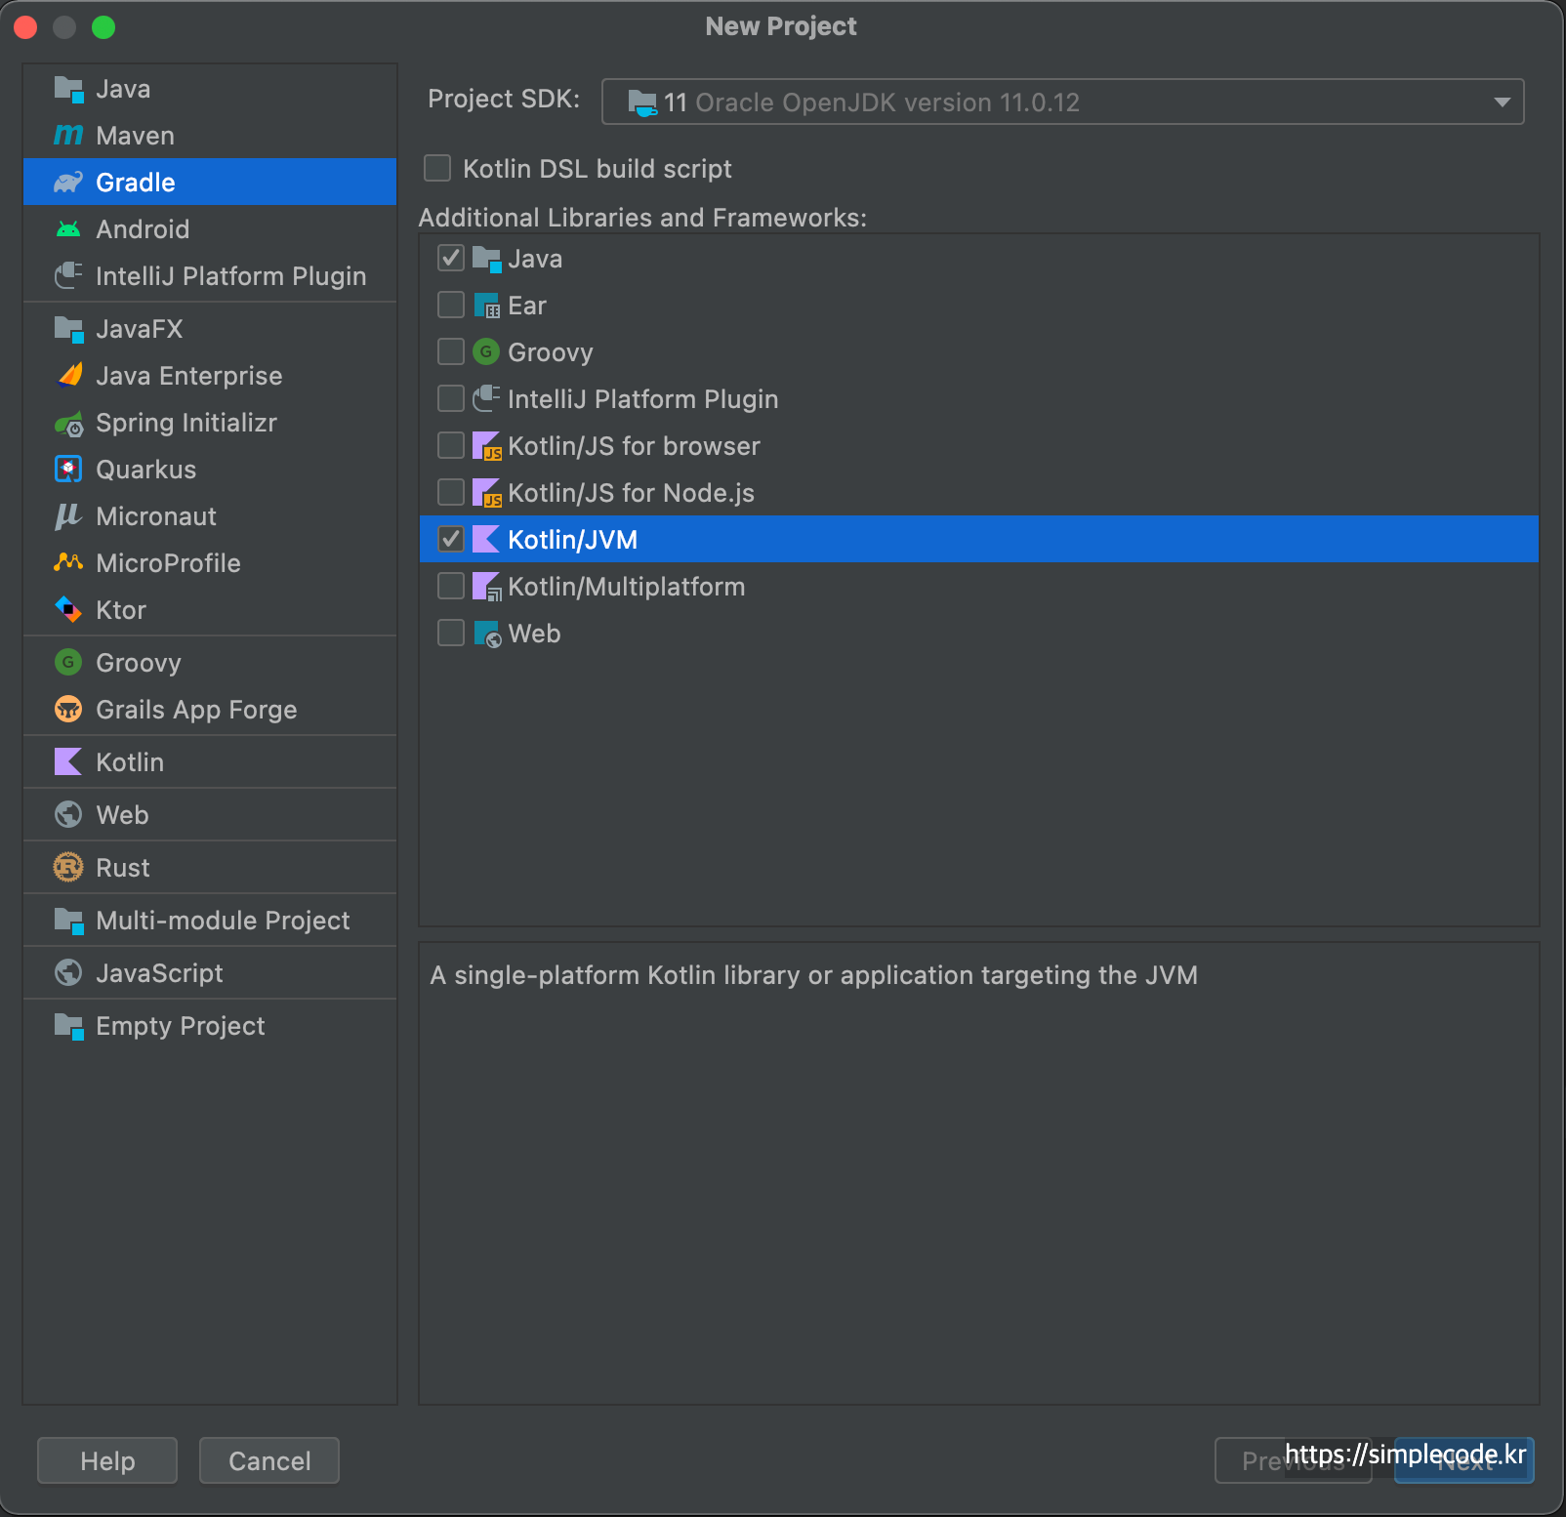
Task: Check the Ear framework checkbox
Action: click(451, 306)
